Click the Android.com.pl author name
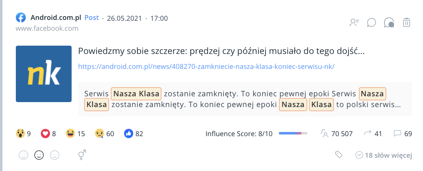The height and width of the screenshot is (171, 423). 56,18
